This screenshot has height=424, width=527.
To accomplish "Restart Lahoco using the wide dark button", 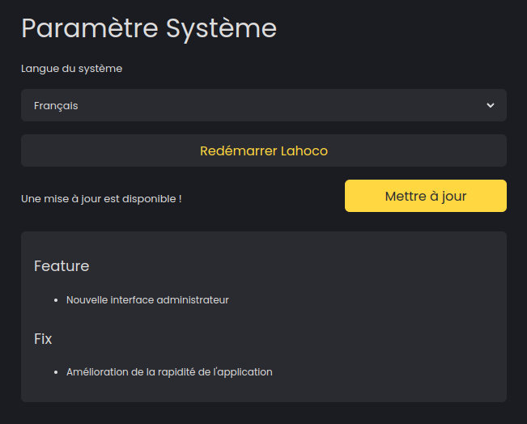I will [x=263, y=151].
